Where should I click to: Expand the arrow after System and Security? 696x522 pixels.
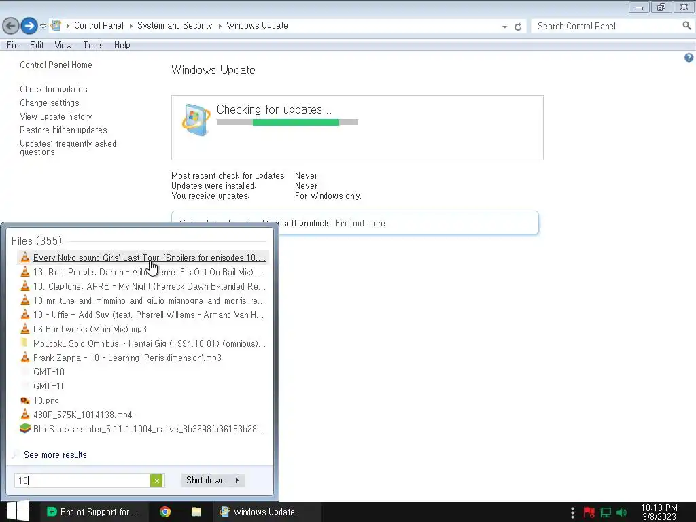tap(220, 26)
